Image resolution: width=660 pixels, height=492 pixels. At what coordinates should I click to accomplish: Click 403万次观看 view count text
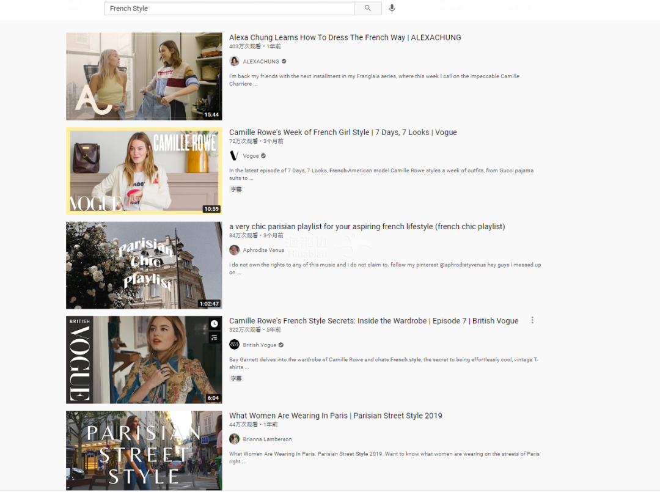[x=245, y=46]
